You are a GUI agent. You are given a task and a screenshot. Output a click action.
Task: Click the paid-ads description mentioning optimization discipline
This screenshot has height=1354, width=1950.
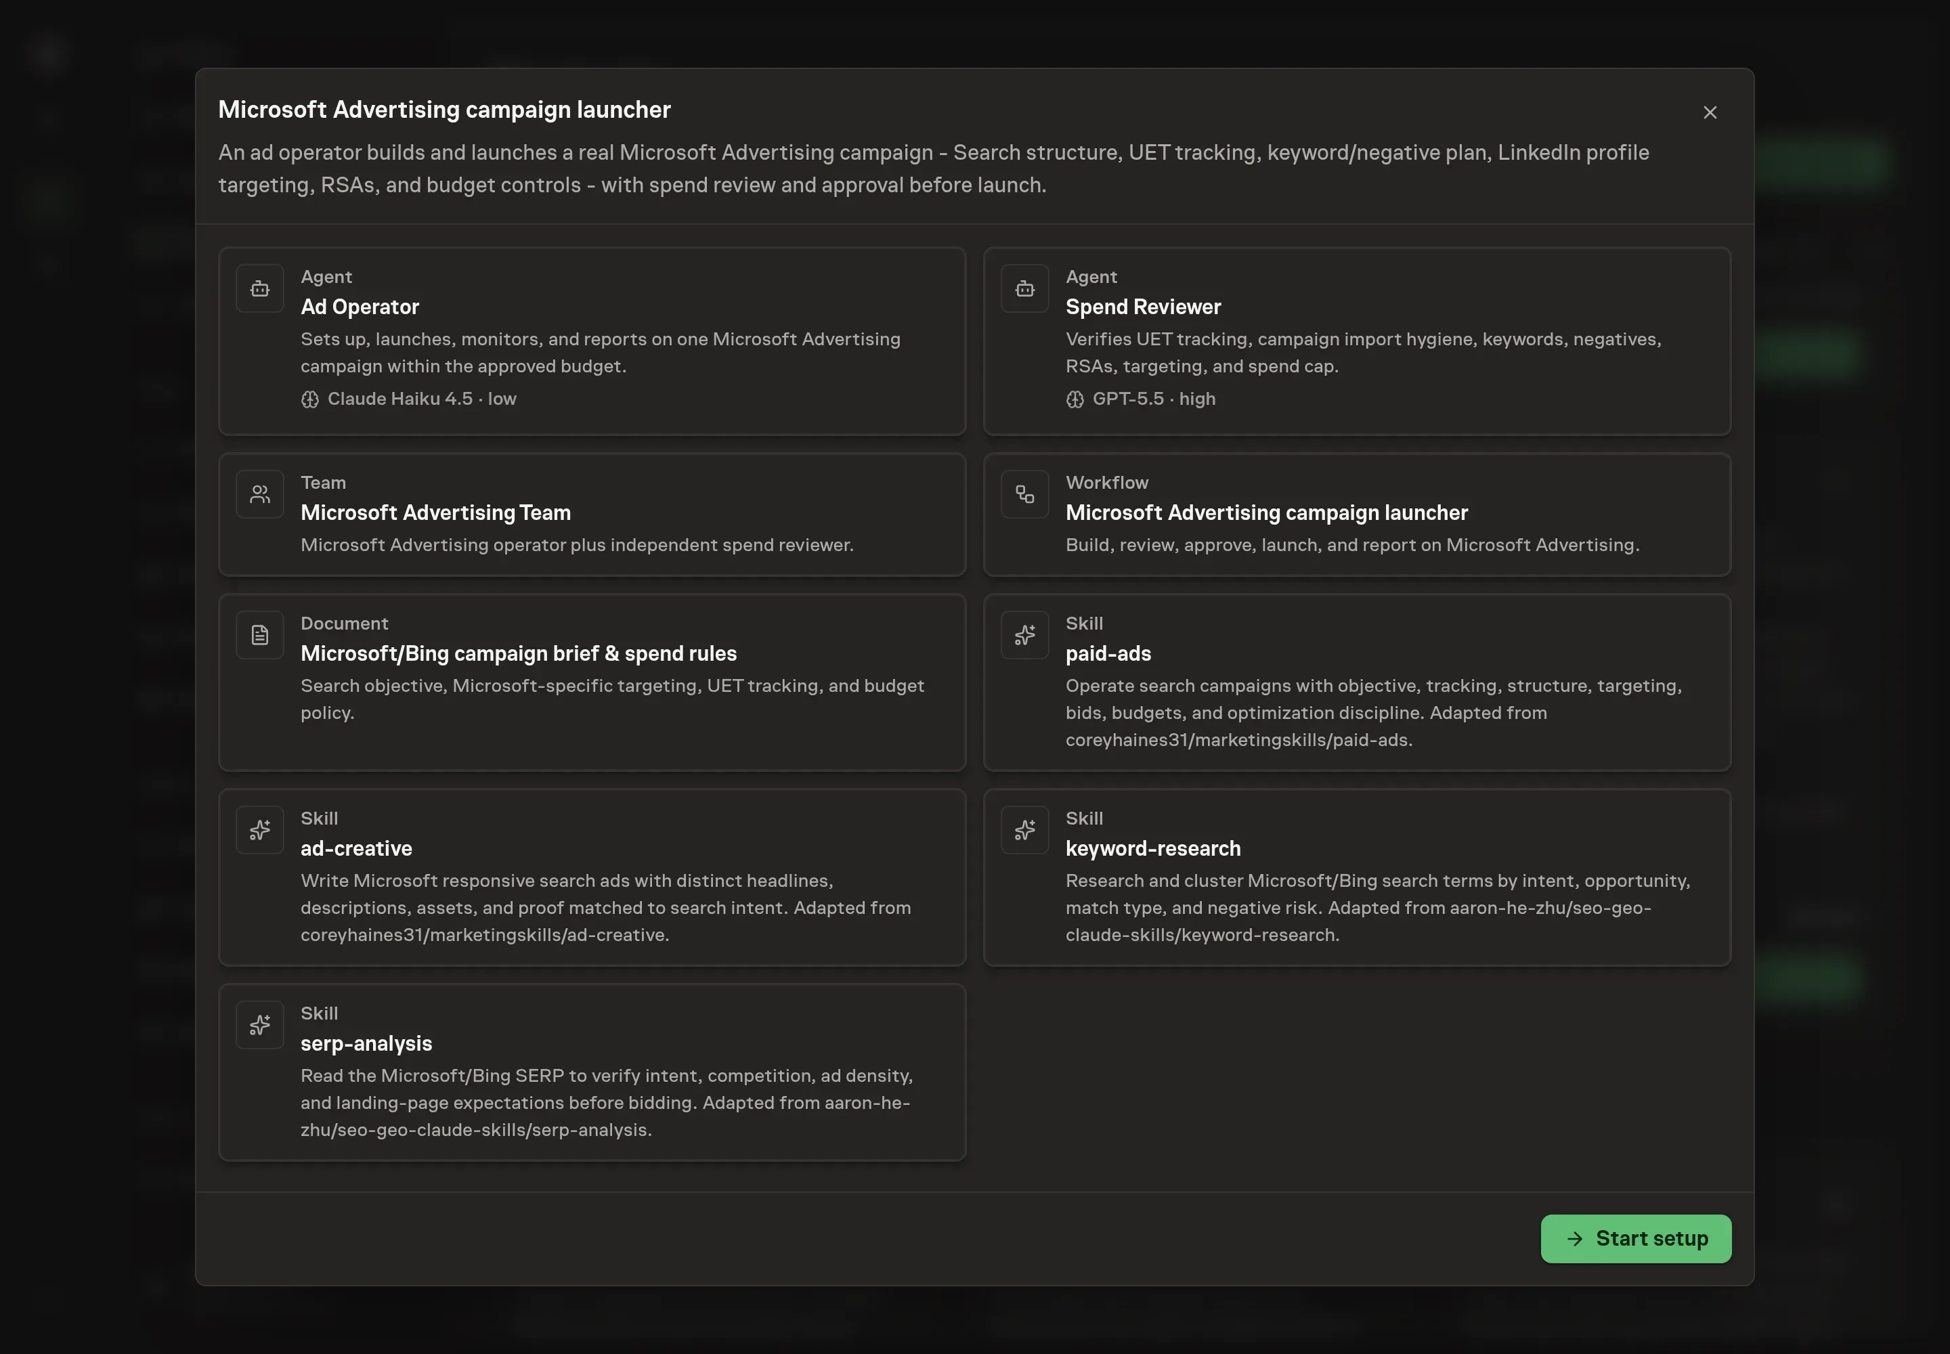[x=1374, y=713]
